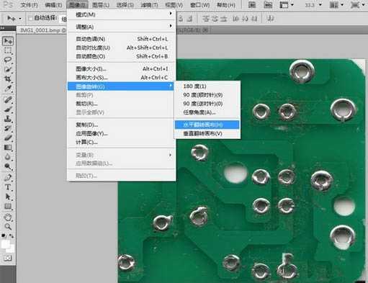The width and height of the screenshot is (368, 283).
Task: Open the 窗口(W) menu
Action: click(200, 5)
